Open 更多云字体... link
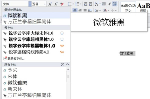 (16, 58)
